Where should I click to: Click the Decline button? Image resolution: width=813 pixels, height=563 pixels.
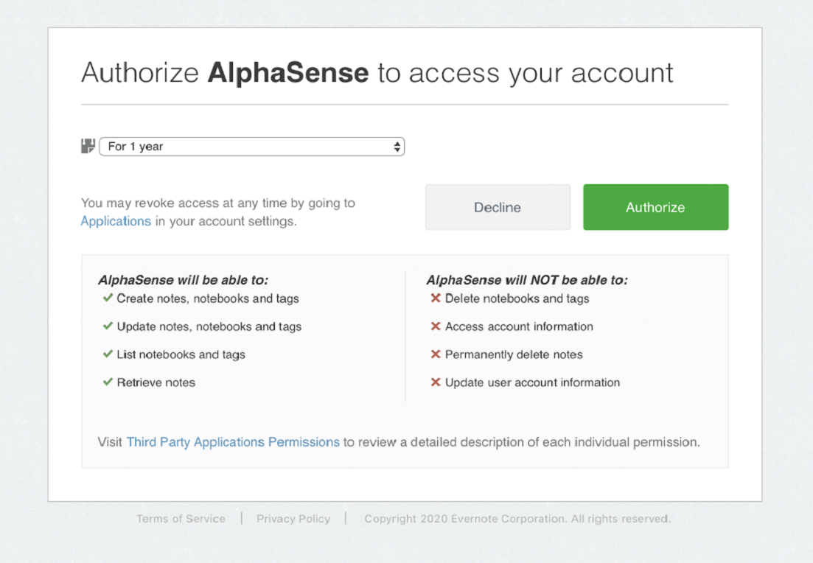[498, 207]
